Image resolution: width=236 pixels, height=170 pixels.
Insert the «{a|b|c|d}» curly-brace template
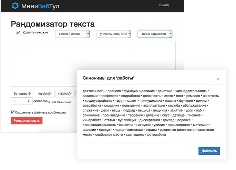[x=44, y=93]
